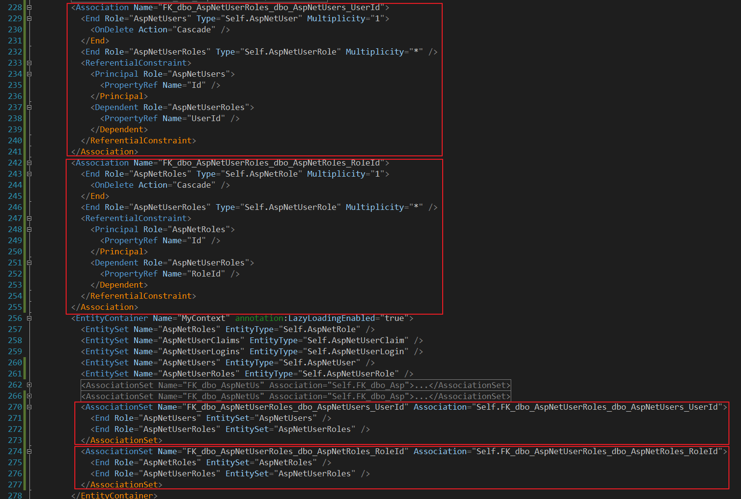
Task: Expand the collapsed AssociationSet at line 266
Action: point(29,396)
